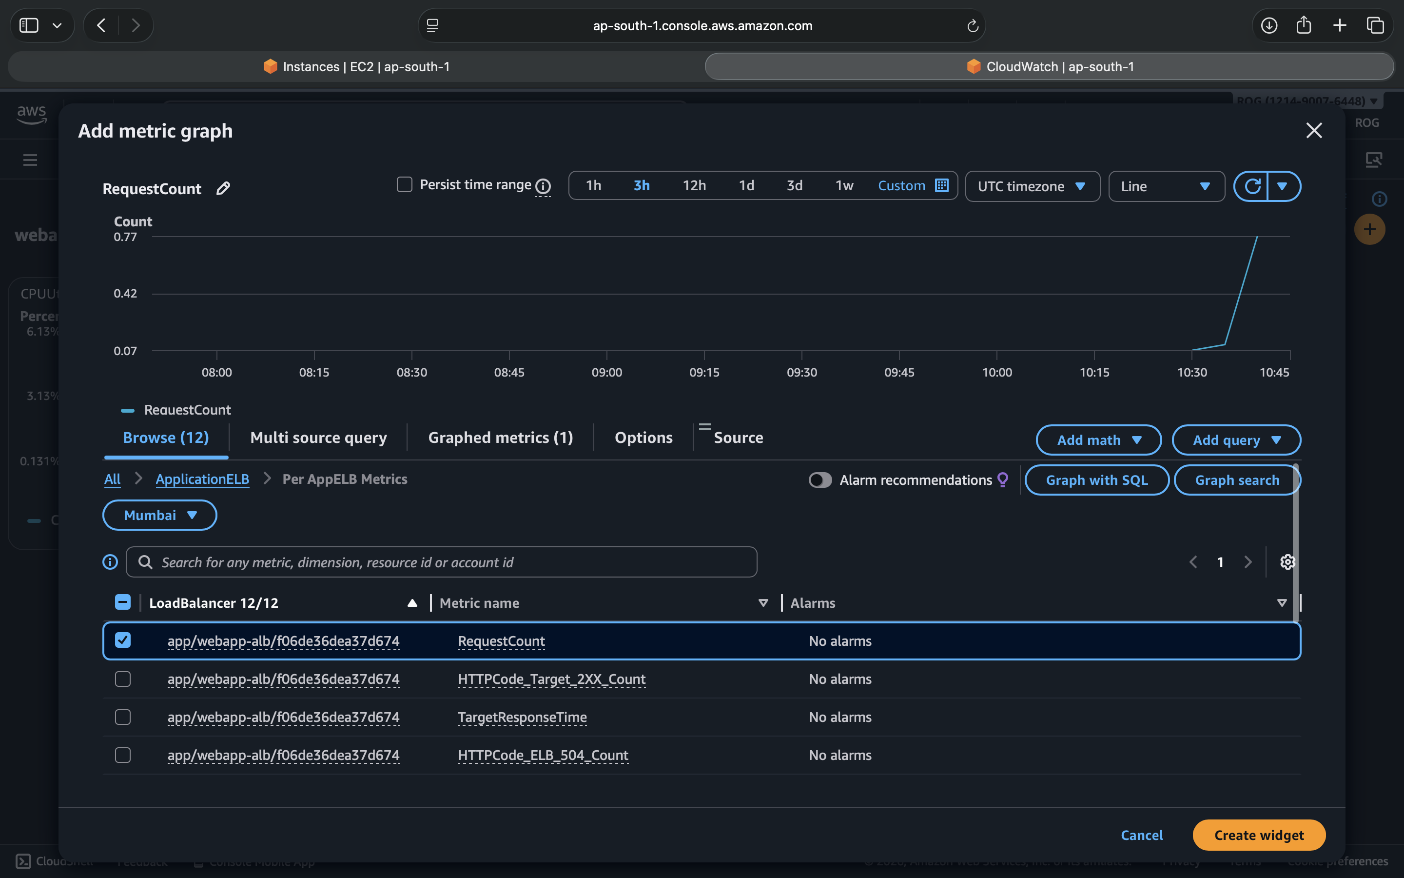Viewport: 1404px width, 878px height.
Task: Click the RequestCount legend color swatch
Action: coord(128,410)
